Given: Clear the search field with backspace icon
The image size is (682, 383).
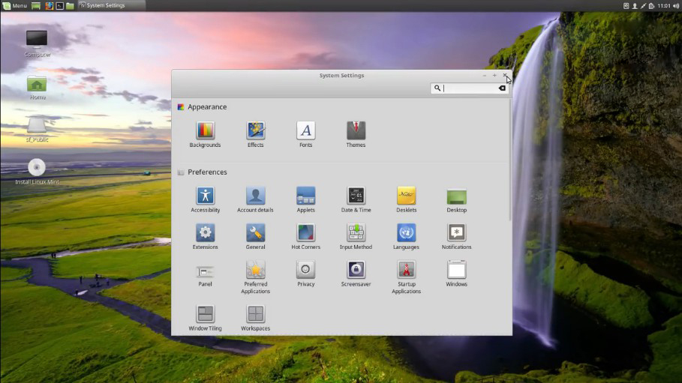Looking at the screenshot, I should click(x=502, y=88).
